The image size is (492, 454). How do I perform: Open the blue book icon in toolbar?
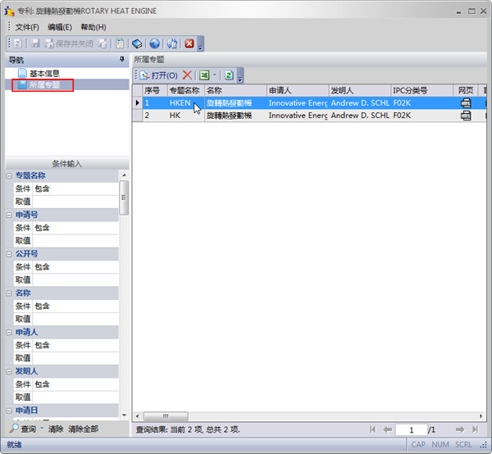click(x=137, y=43)
